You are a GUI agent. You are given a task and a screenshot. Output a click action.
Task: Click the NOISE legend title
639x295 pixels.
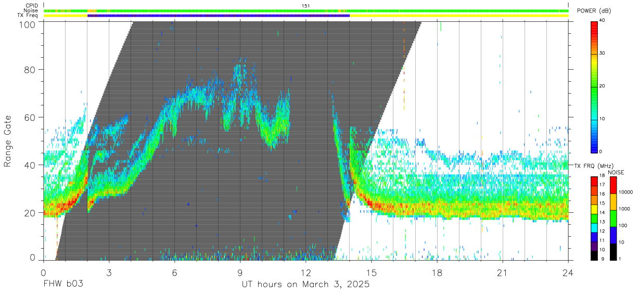617,172
